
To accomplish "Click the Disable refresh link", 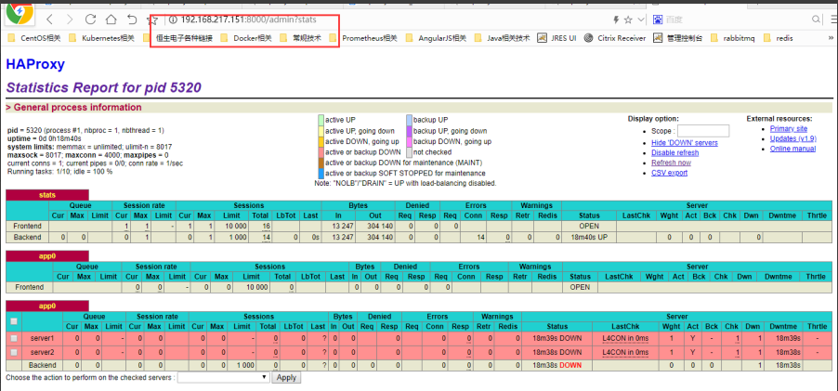I will (x=675, y=152).
